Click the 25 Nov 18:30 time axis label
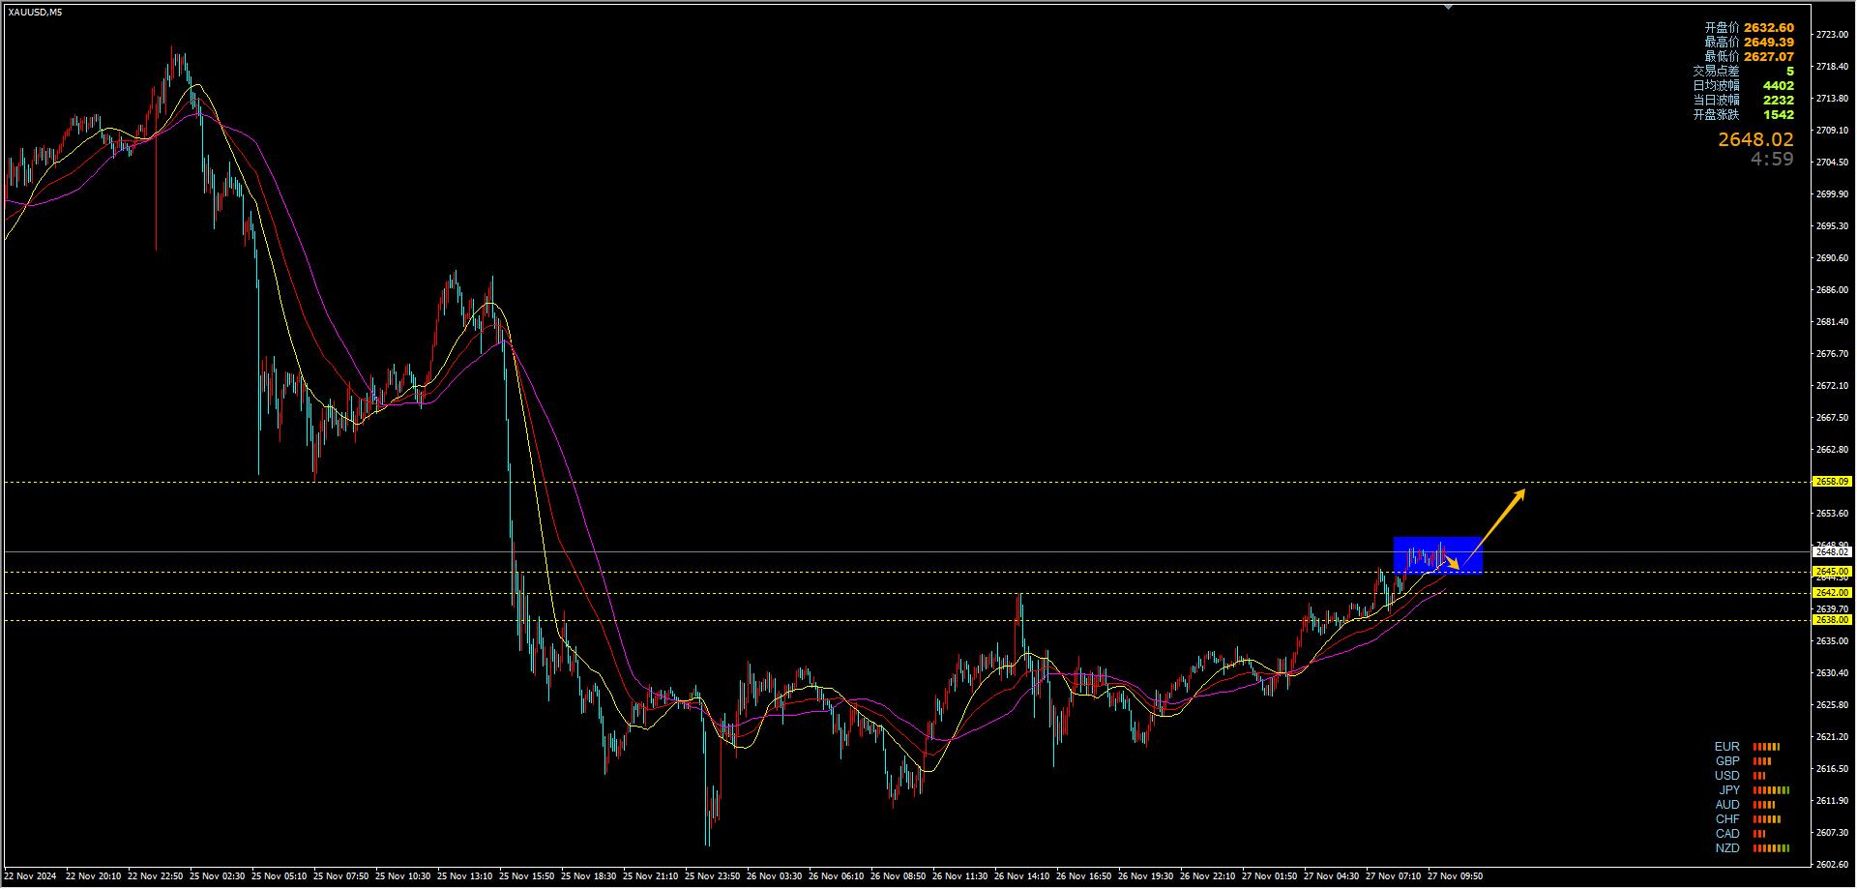The width and height of the screenshot is (1857, 889). click(x=589, y=876)
